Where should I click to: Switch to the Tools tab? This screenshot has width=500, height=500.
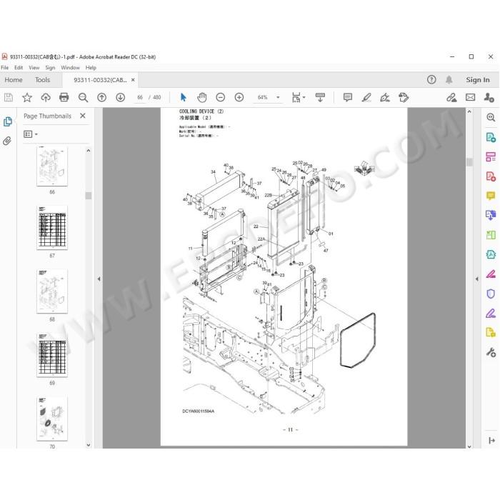[x=42, y=80]
